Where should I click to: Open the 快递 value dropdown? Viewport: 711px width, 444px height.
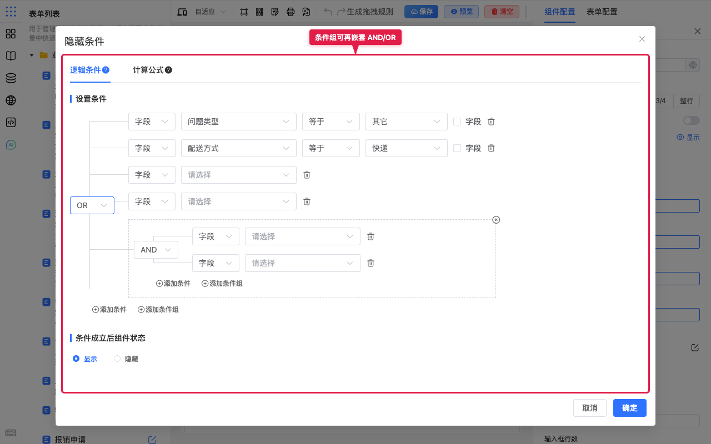tap(407, 148)
